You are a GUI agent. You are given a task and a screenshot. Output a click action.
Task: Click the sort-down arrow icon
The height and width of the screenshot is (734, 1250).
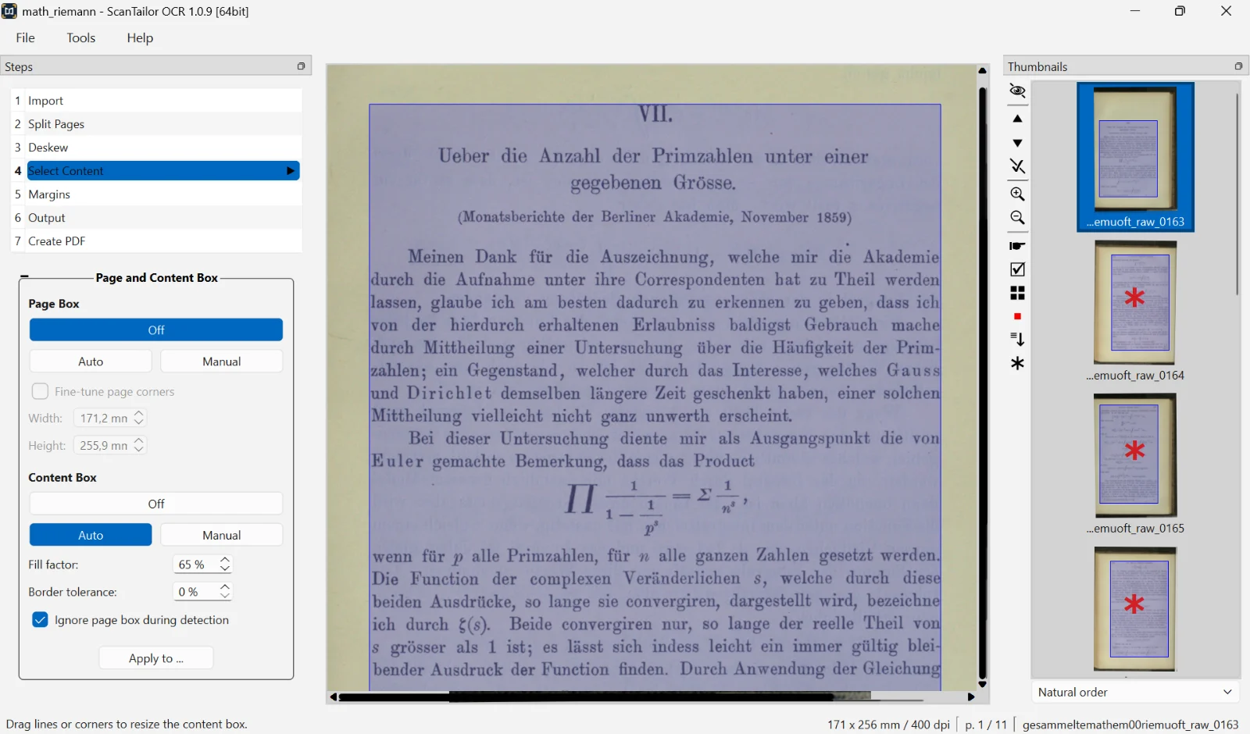(1017, 339)
